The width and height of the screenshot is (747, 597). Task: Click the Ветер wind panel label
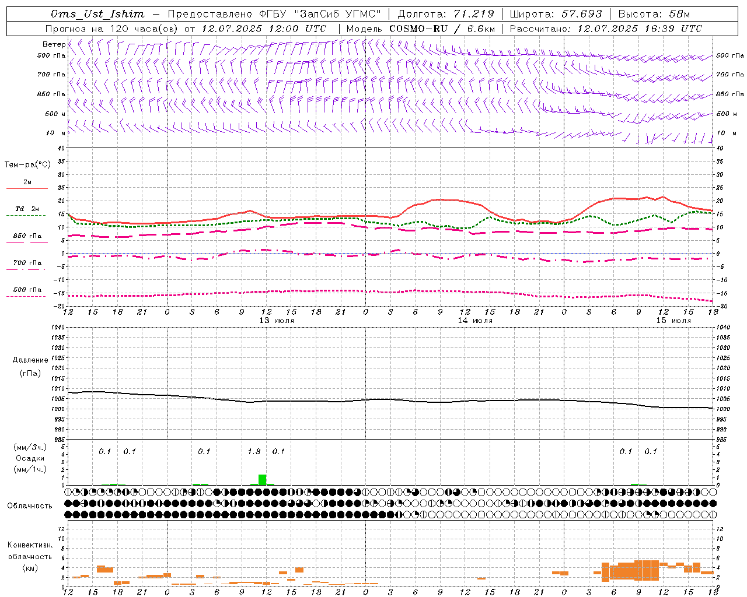pos(54,44)
